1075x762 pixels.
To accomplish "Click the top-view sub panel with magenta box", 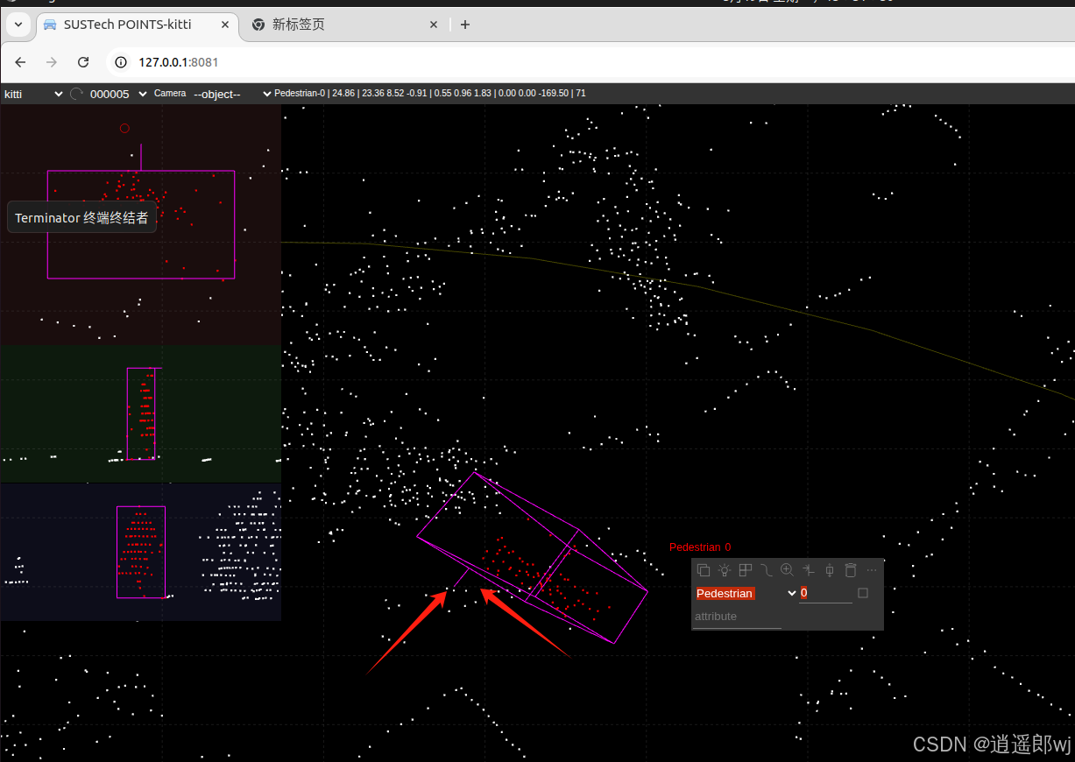I will click(140, 224).
